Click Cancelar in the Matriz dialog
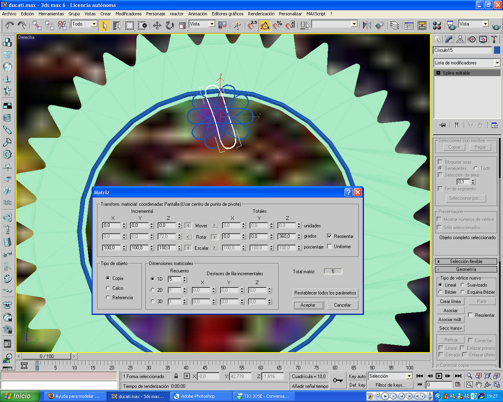The image size is (503, 402). point(342,305)
